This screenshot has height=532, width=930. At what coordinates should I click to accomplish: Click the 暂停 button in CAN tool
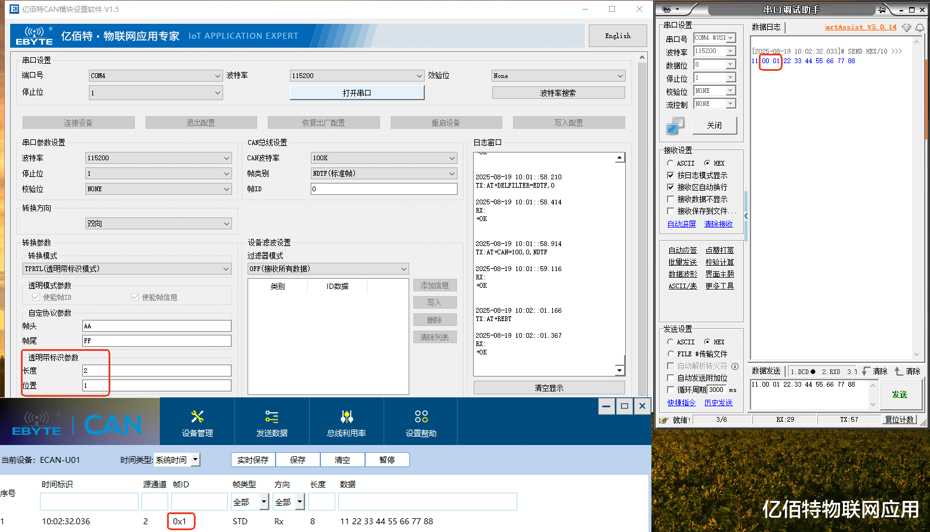(x=387, y=460)
